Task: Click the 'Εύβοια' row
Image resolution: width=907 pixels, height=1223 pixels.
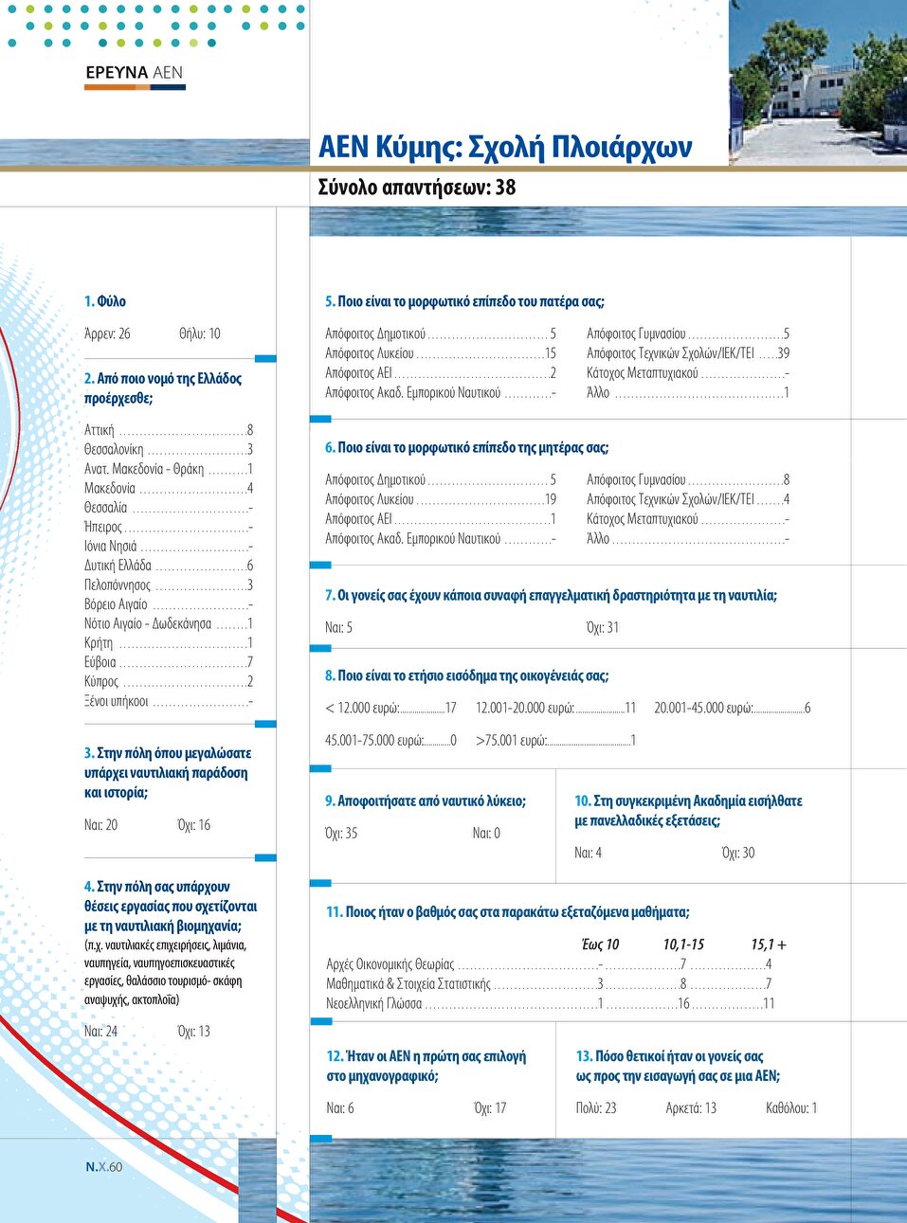Action: tap(169, 662)
